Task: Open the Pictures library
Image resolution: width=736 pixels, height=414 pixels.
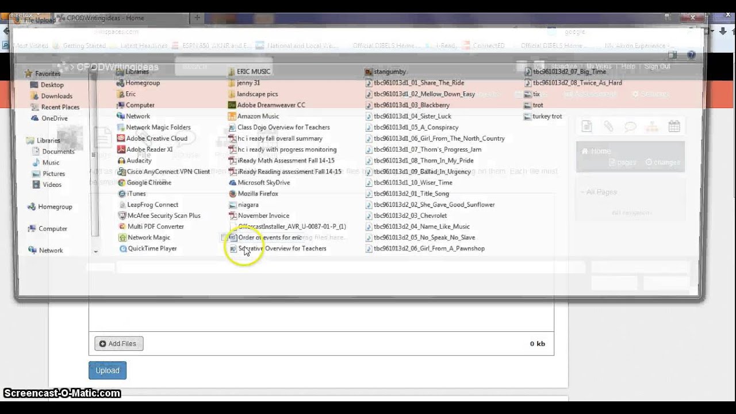Action: [x=48, y=173]
